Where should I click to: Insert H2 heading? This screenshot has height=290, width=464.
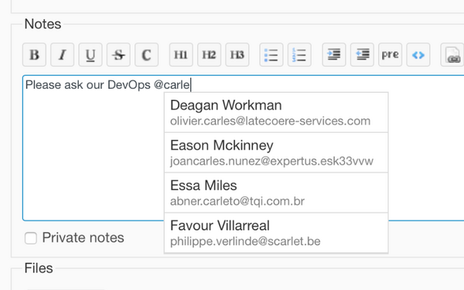210,55
